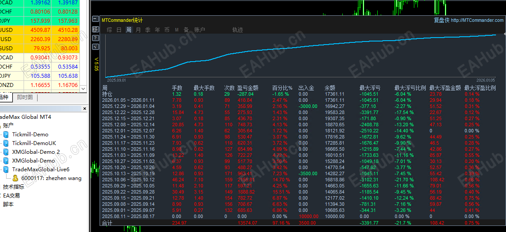This screenshot has width=506, height=232.
Task: Open the 技术指标 indicators tree item
Action: pyautogui.click(x=14, y=187)
